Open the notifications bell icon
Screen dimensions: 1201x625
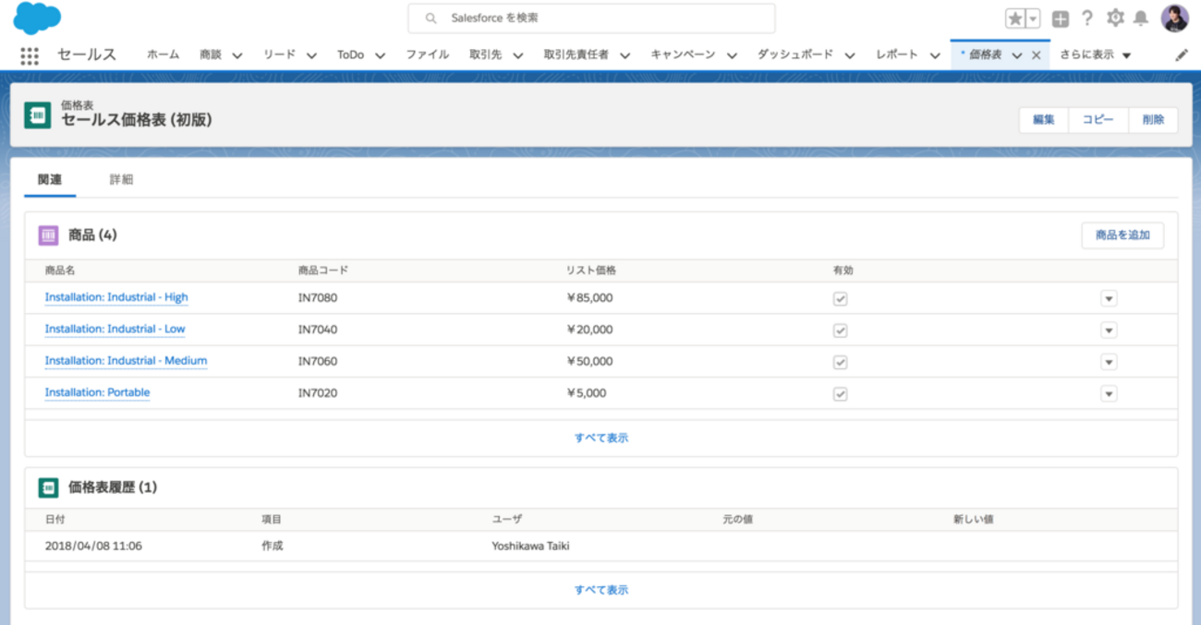coord(1141,18)
